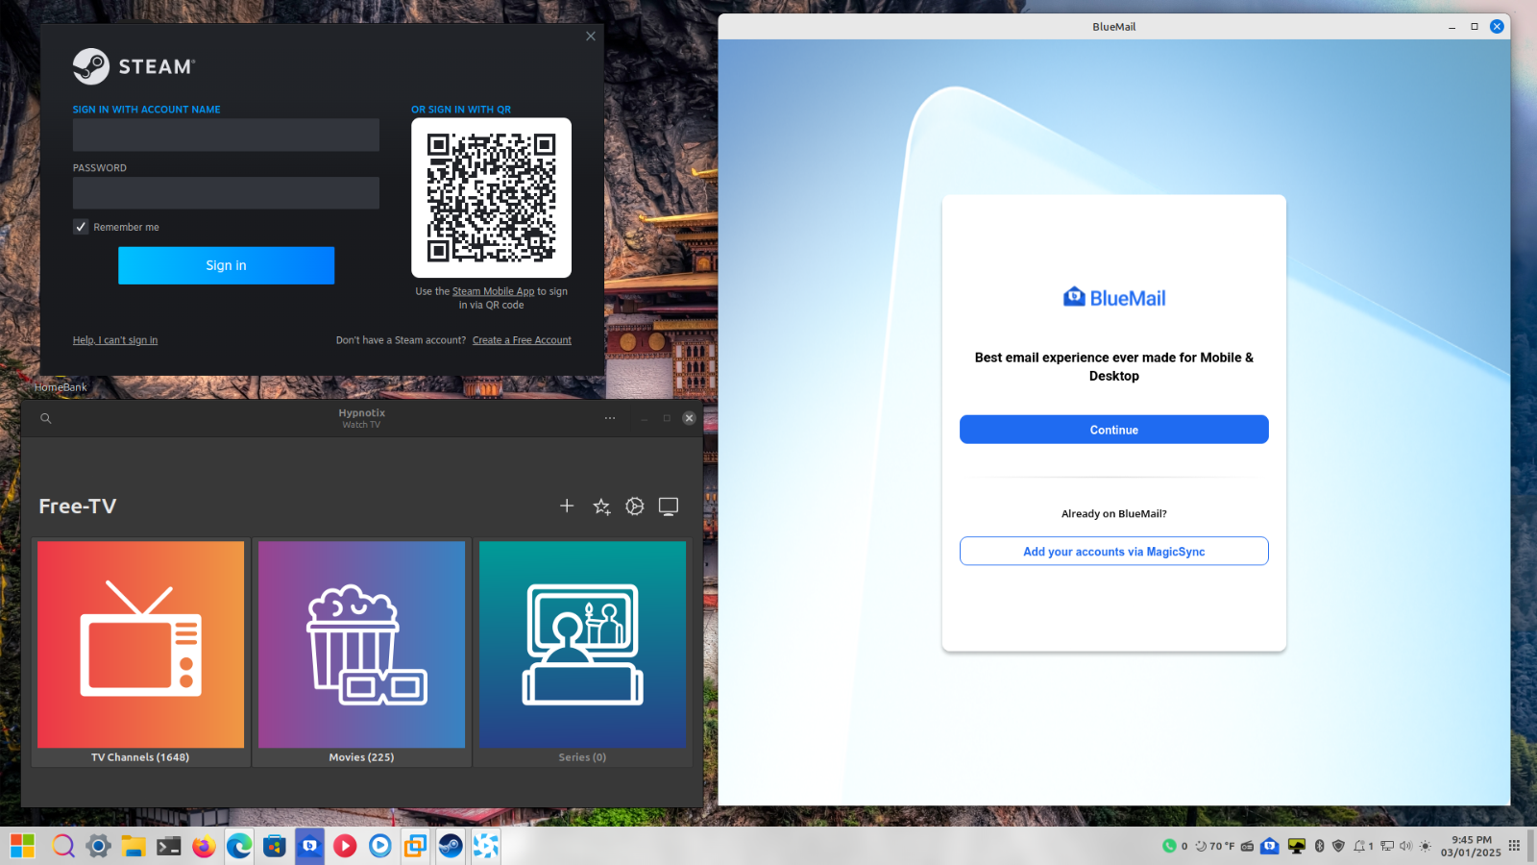Open volume speaker tray icon
The height and width of the screenshot is (865, 1537).
1405,846
